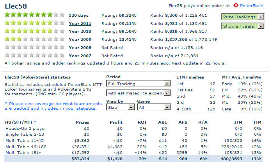Click the Single Table 3-10 row label

[25, 135]
